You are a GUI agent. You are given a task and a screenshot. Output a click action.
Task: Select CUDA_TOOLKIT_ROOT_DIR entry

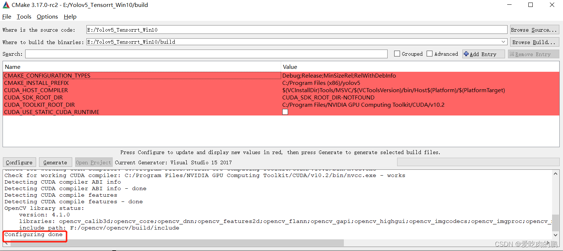142,105
